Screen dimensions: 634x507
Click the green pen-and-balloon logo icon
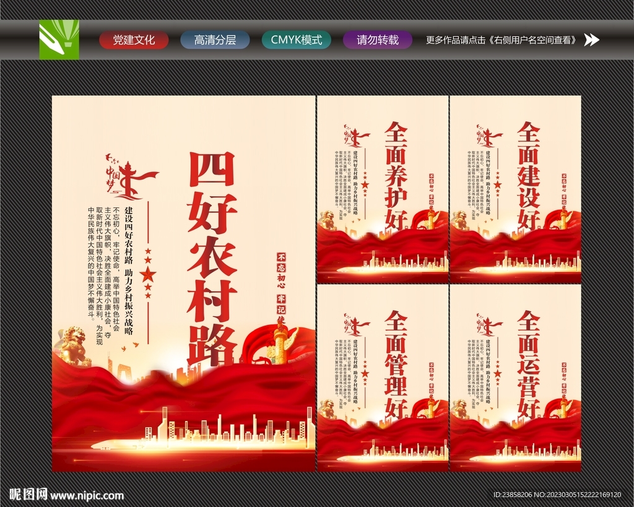tap(59, 40)
